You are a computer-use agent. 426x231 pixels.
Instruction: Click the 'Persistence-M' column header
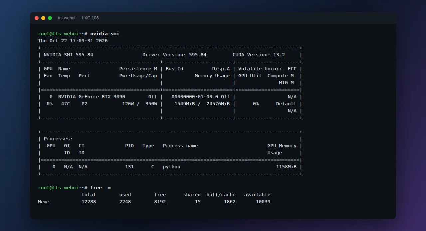[x=138, y=69]
